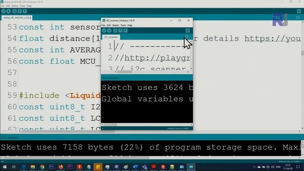Open Help menu in I2C_scanner window
Viewport: 304px width, 171px height.
(130, 25)
